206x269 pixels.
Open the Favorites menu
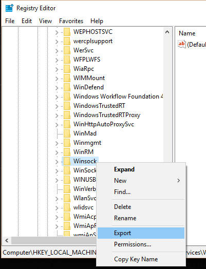pyautogui.click(x=71, y=21)
